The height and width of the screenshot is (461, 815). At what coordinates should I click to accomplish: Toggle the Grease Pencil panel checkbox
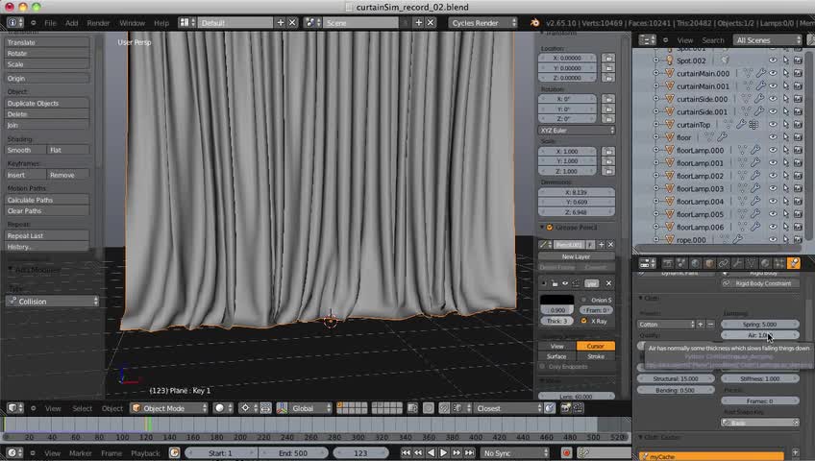tap(550, 228)
